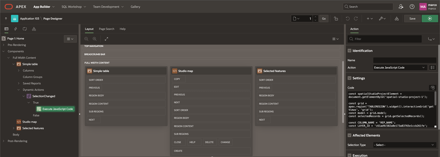Zoom in on the layout canvas
Image resolution: width=440 pixels, height=157 pixels.
tap(95, 39)
